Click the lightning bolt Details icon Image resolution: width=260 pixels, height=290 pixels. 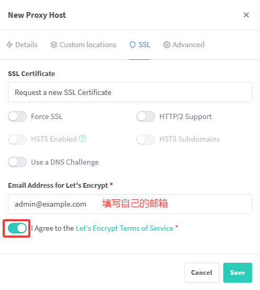(x=9, y=45)
